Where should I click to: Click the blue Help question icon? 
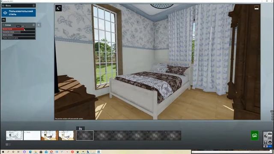(270, 146)
